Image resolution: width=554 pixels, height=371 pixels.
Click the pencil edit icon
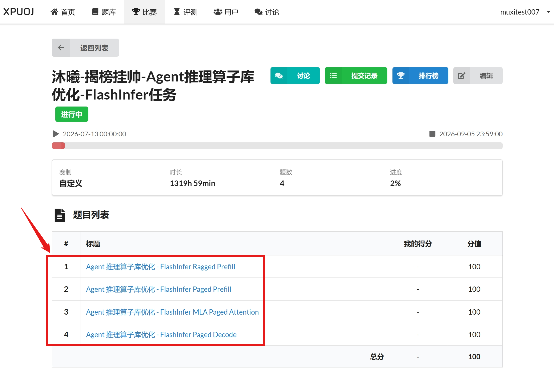[462, 75]
